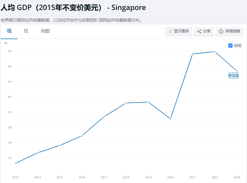Select the 2022 peak data point
Viewport: 247px width, 183px height.
coord(215,52)
